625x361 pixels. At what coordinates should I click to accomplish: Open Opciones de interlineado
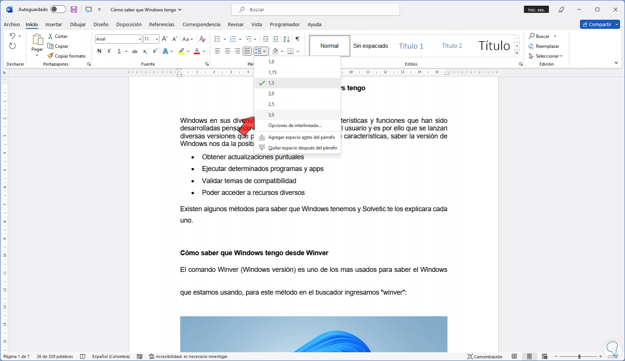click(x=297, y=126)
